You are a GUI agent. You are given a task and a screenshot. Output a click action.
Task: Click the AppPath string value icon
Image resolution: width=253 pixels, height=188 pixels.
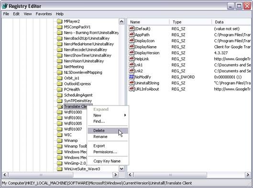click(132, 35)
